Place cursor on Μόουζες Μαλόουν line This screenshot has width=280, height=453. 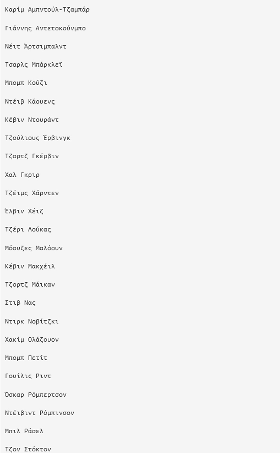34,248
